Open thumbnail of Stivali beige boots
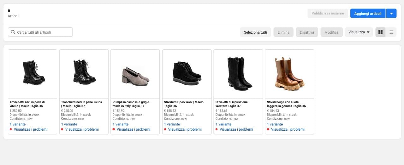 click(290, 74)
